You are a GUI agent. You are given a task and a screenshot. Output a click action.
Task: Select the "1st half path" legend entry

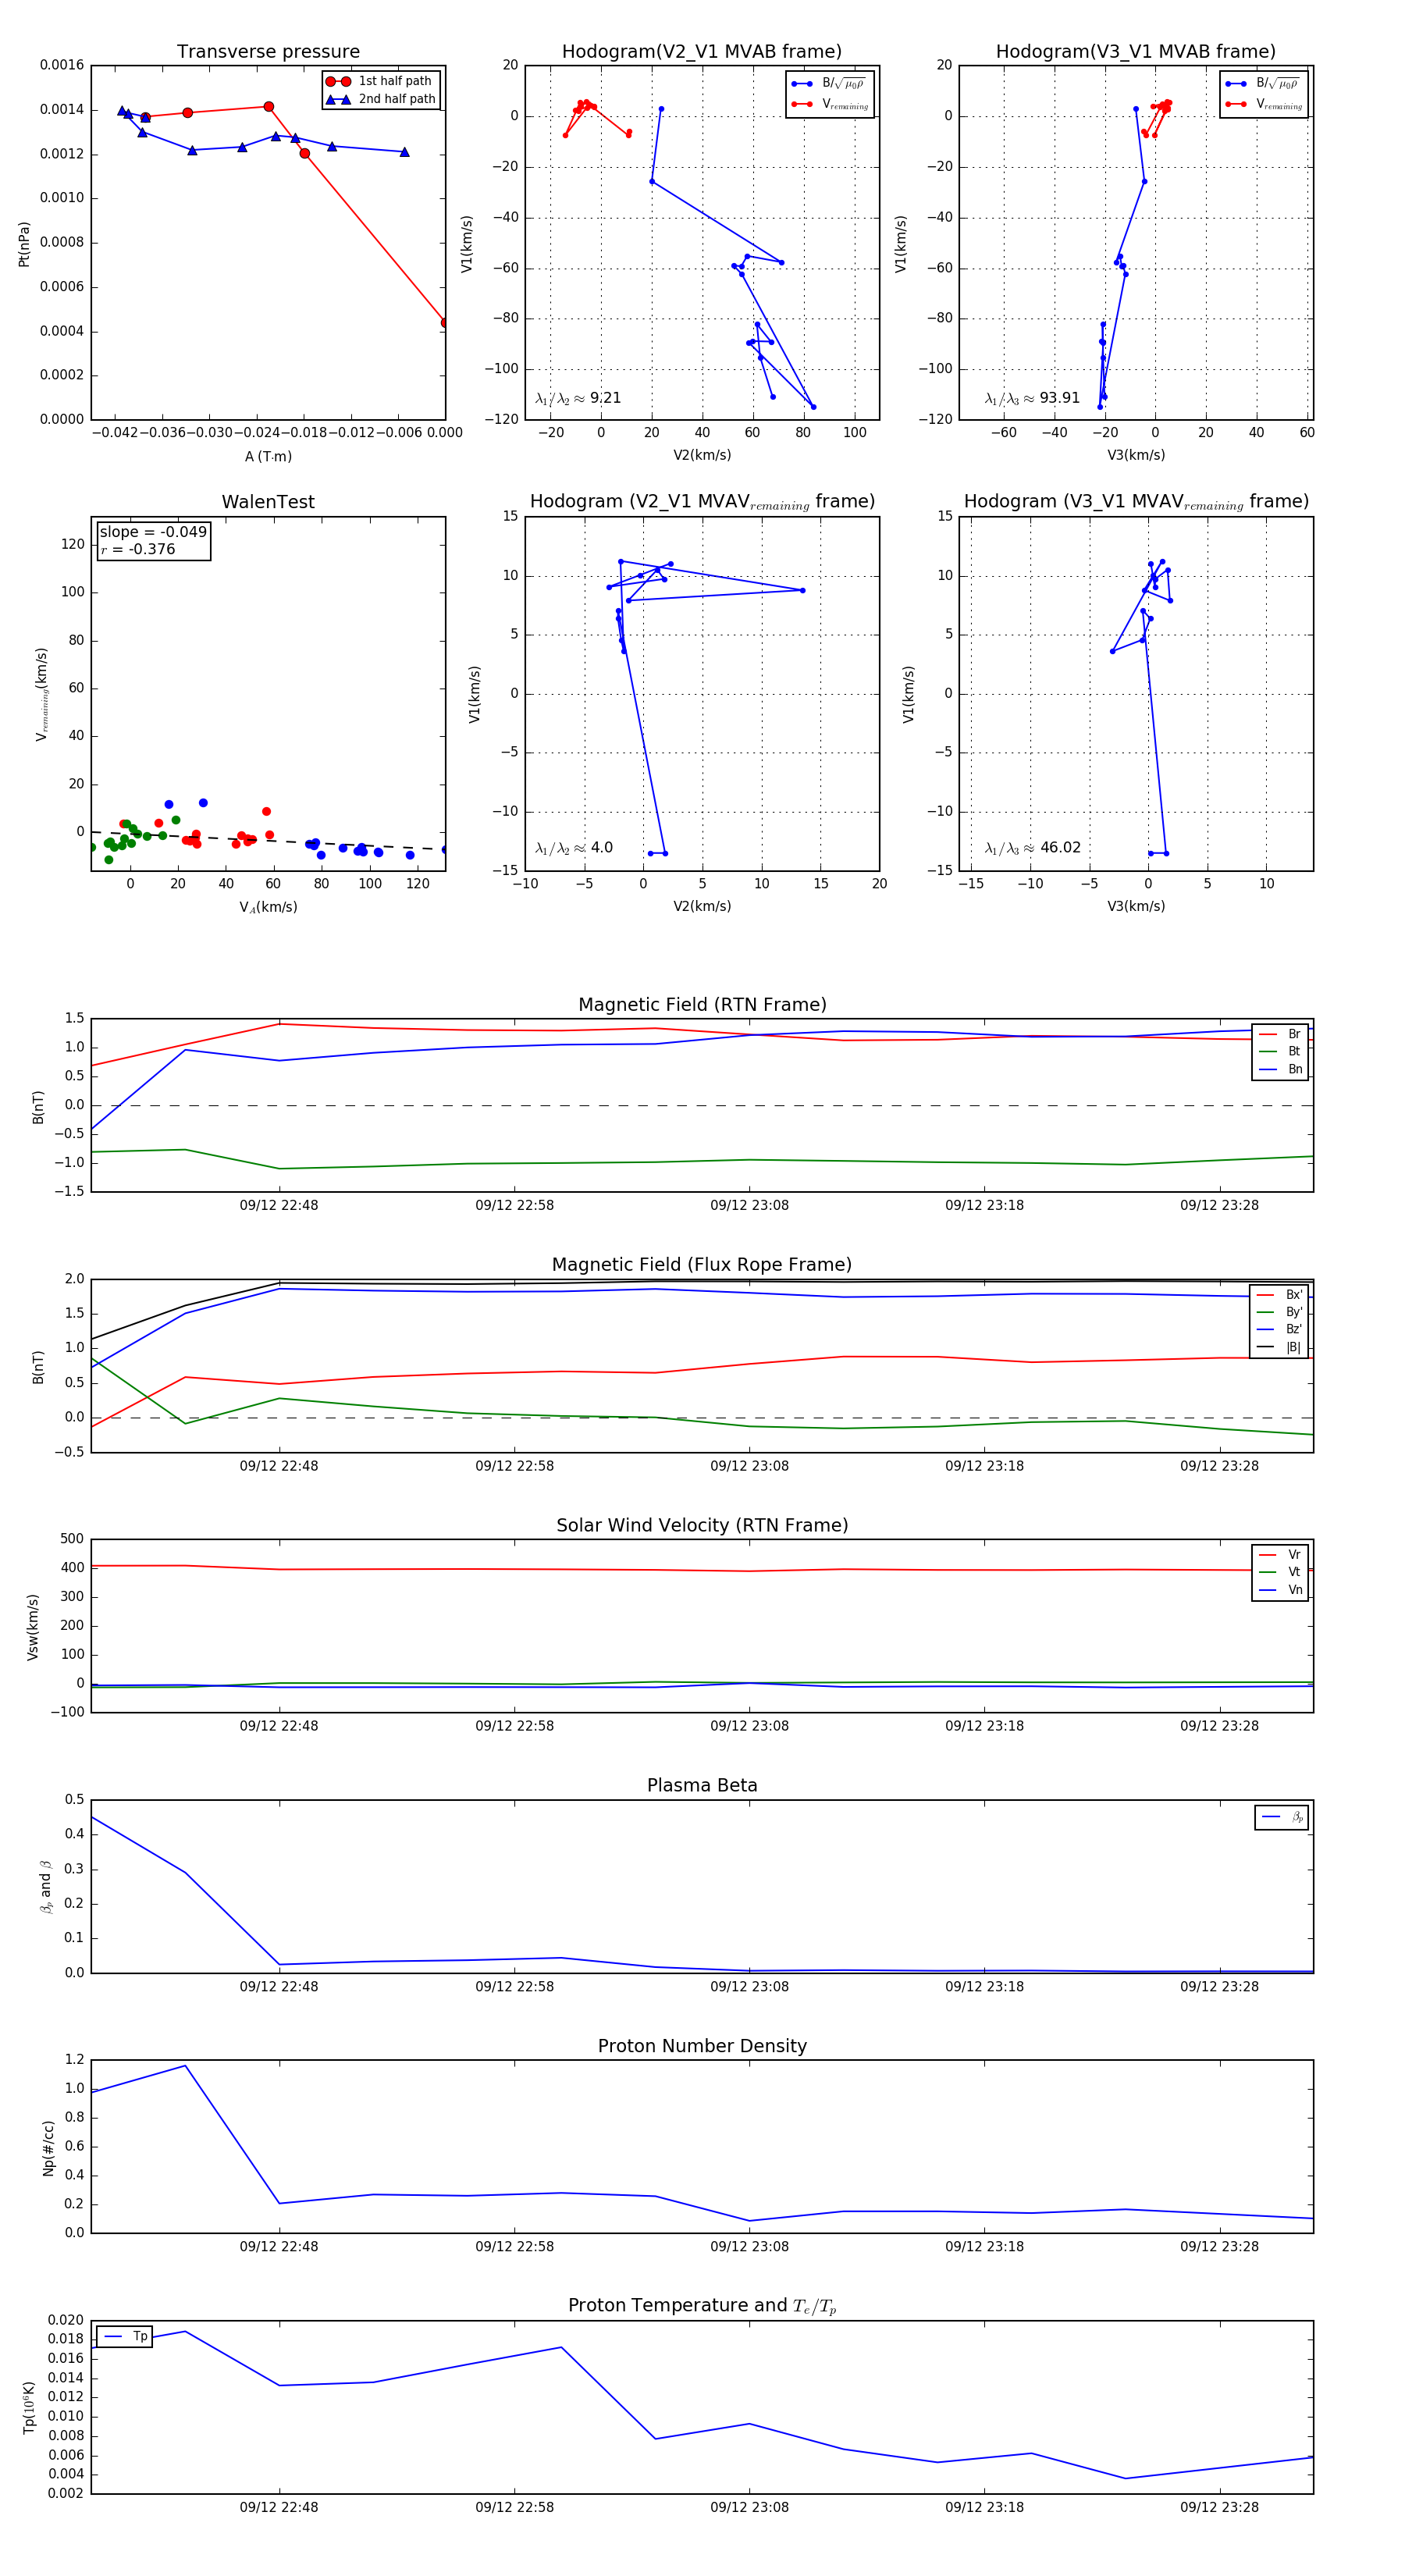coord(381,81)
